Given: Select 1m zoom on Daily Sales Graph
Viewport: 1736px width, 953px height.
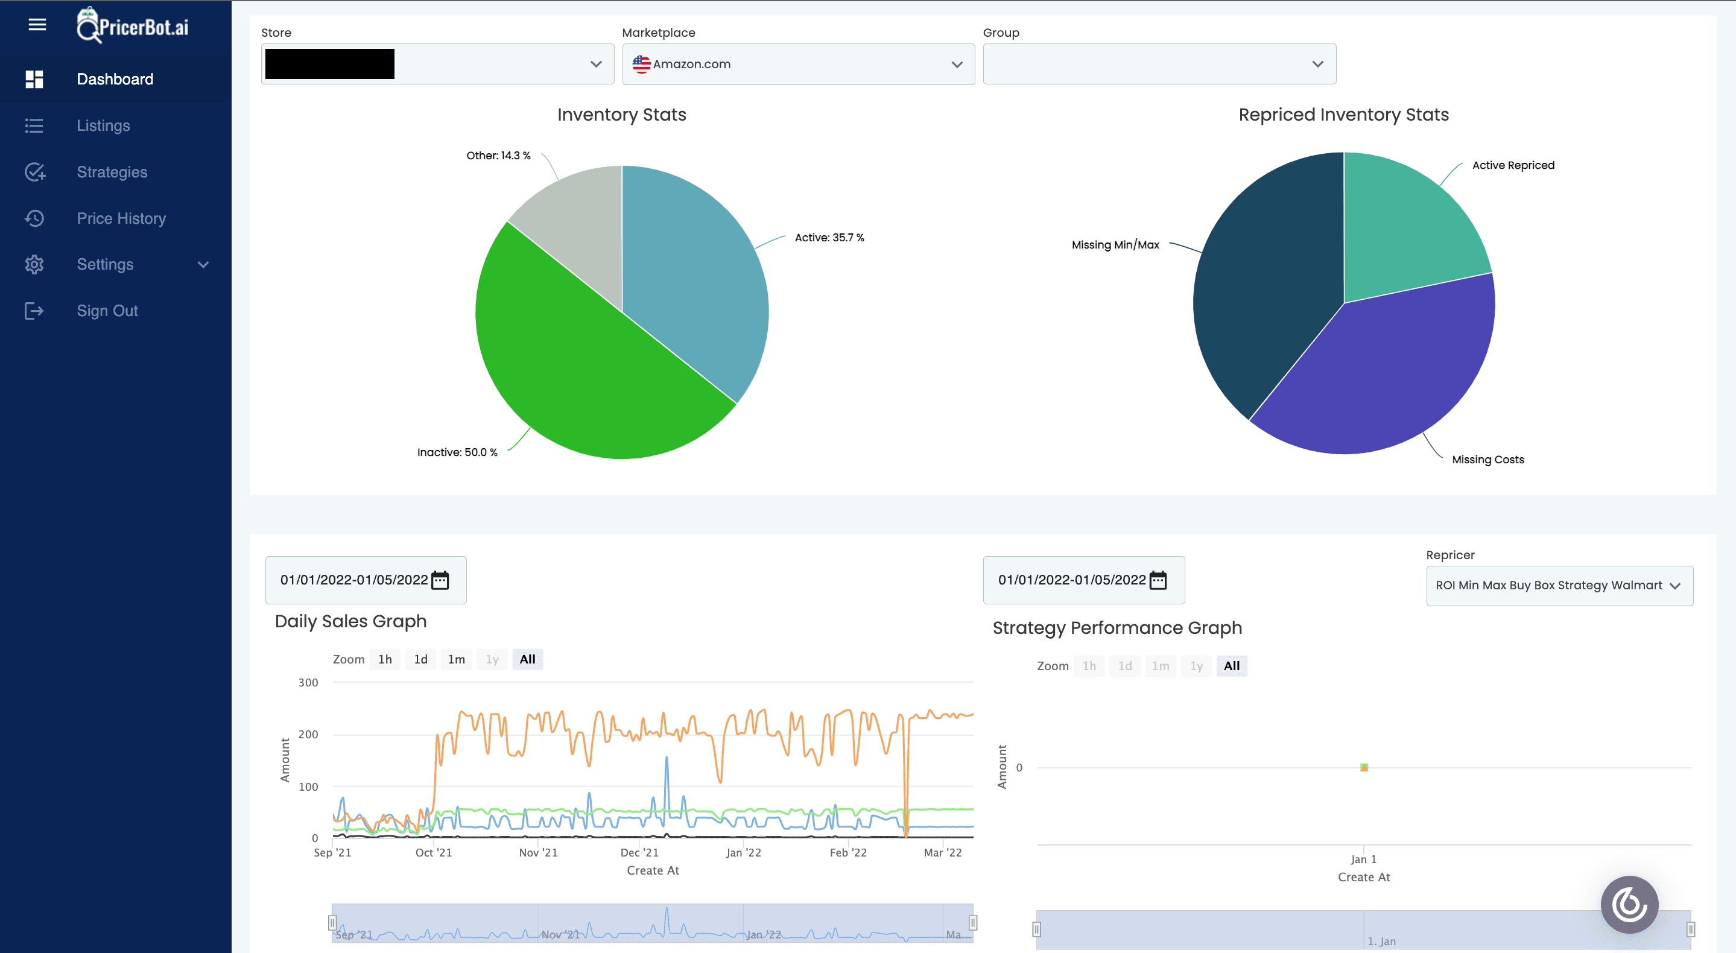Looking at the screenshot, I should point(456,659).
